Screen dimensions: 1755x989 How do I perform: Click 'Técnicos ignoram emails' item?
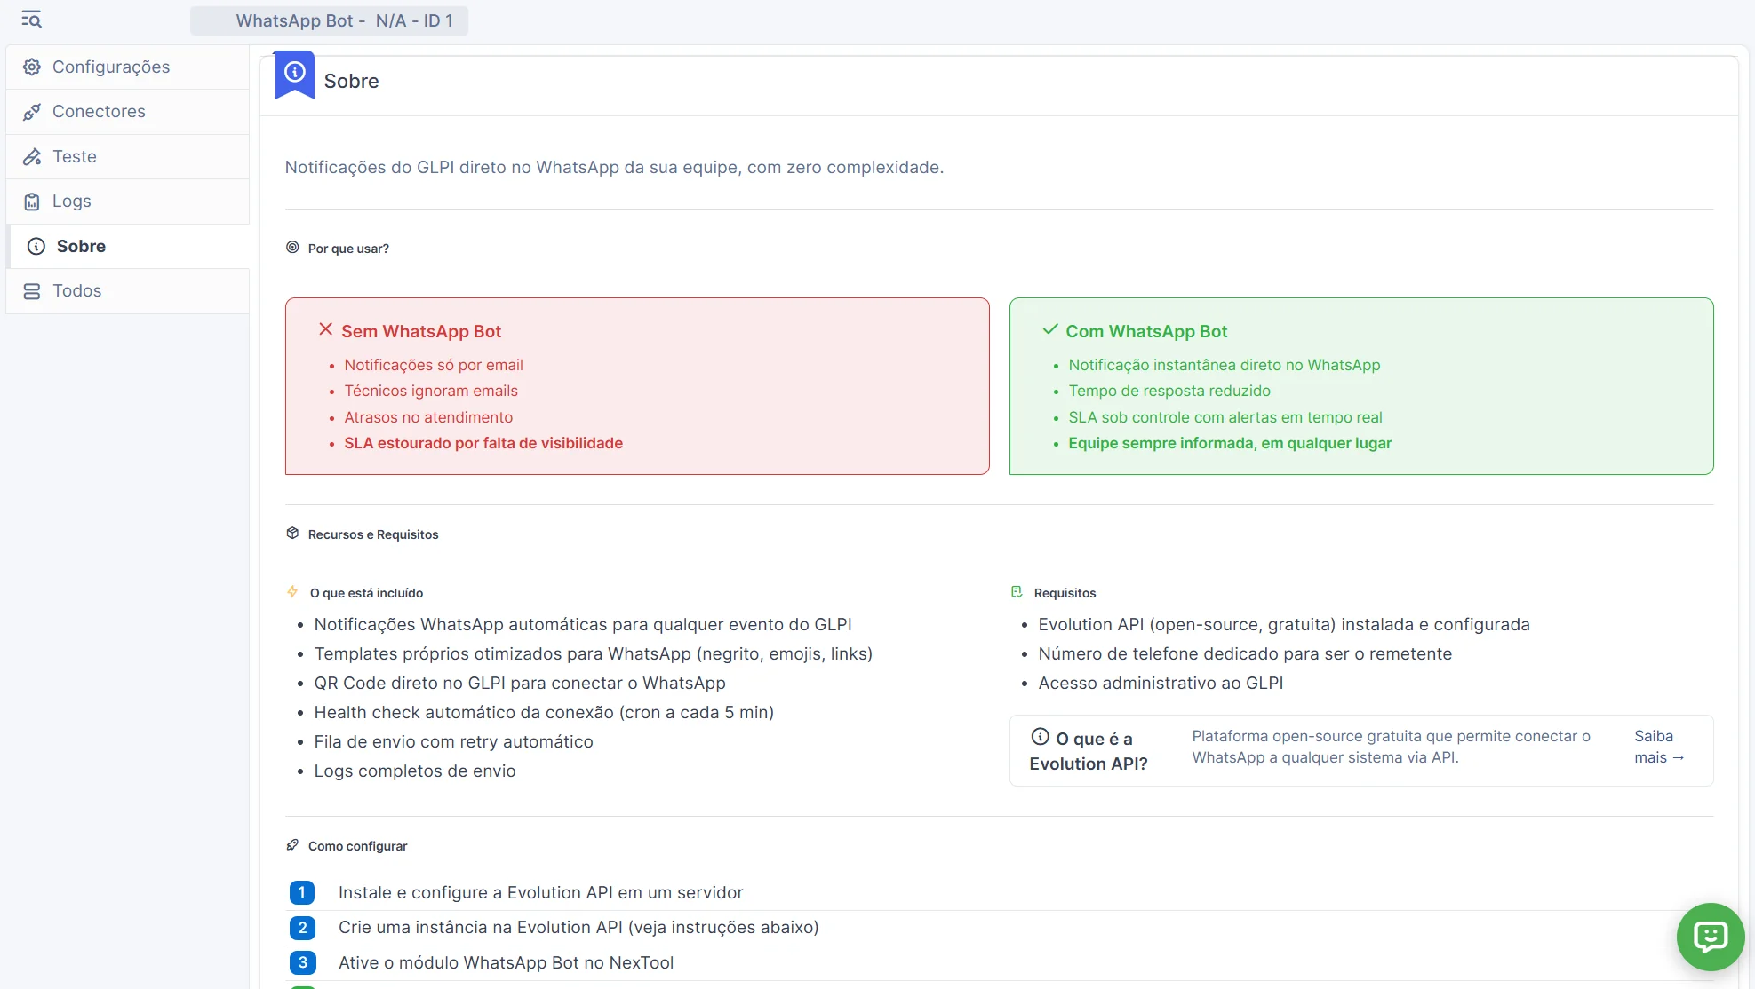click(431, 391)
